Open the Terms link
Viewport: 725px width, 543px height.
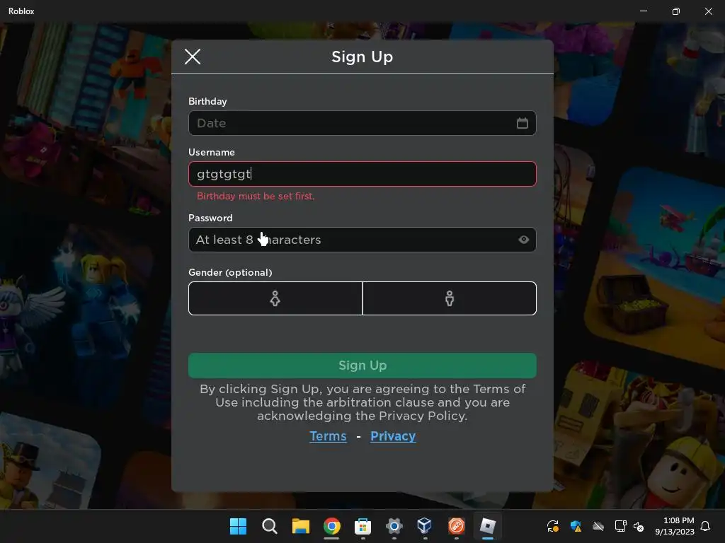(x=328, y=436)
